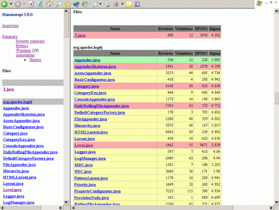Click the grey Forward arrow button
This screenshot has width=279, height=210.
click(18, 4)
